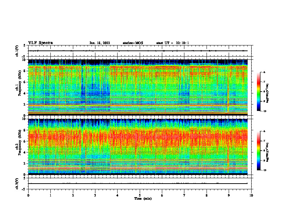The image size is (283, 219).
Task: Click tick label 4 on the Time axis
Action: point(118,195)
